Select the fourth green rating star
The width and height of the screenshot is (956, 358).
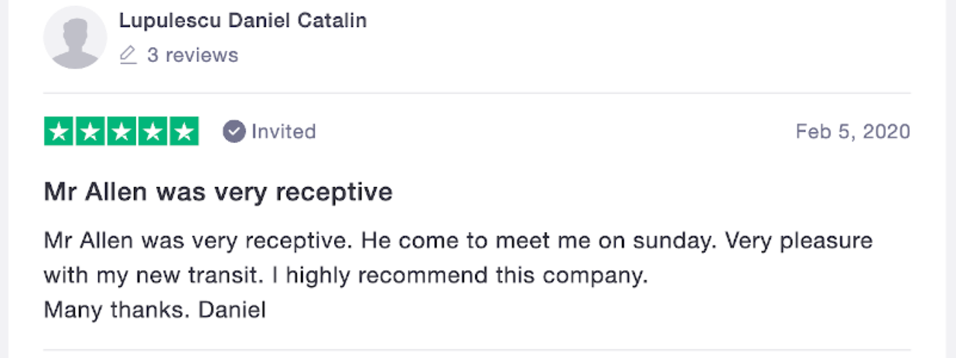click(x=152, y=132)
